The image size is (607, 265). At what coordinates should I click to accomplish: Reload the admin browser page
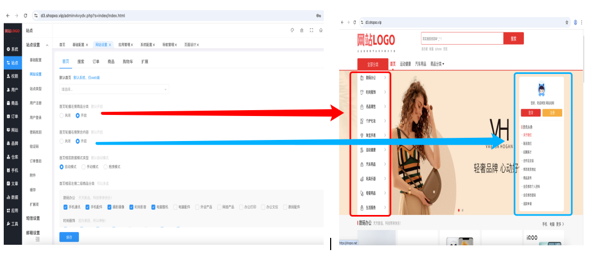click(x=26, y=15)
